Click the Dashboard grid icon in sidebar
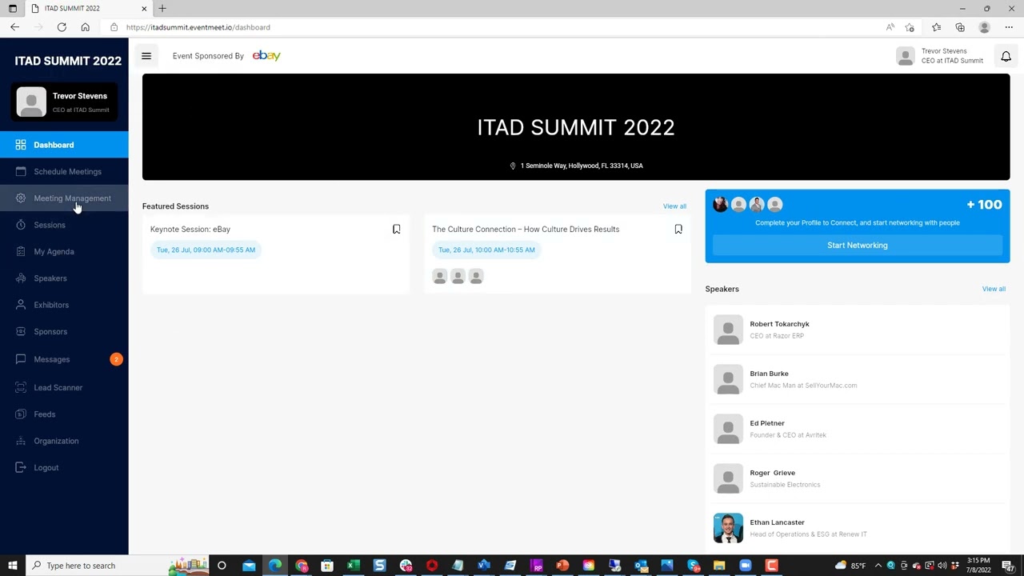This screenshot has height=576, width=1024. click(21, 145)
